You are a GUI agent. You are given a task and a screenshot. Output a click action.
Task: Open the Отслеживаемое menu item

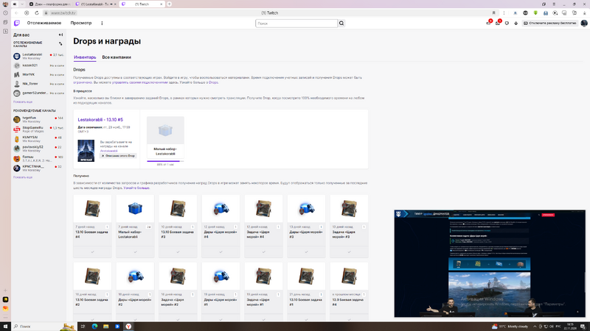(x=44, y=23)
